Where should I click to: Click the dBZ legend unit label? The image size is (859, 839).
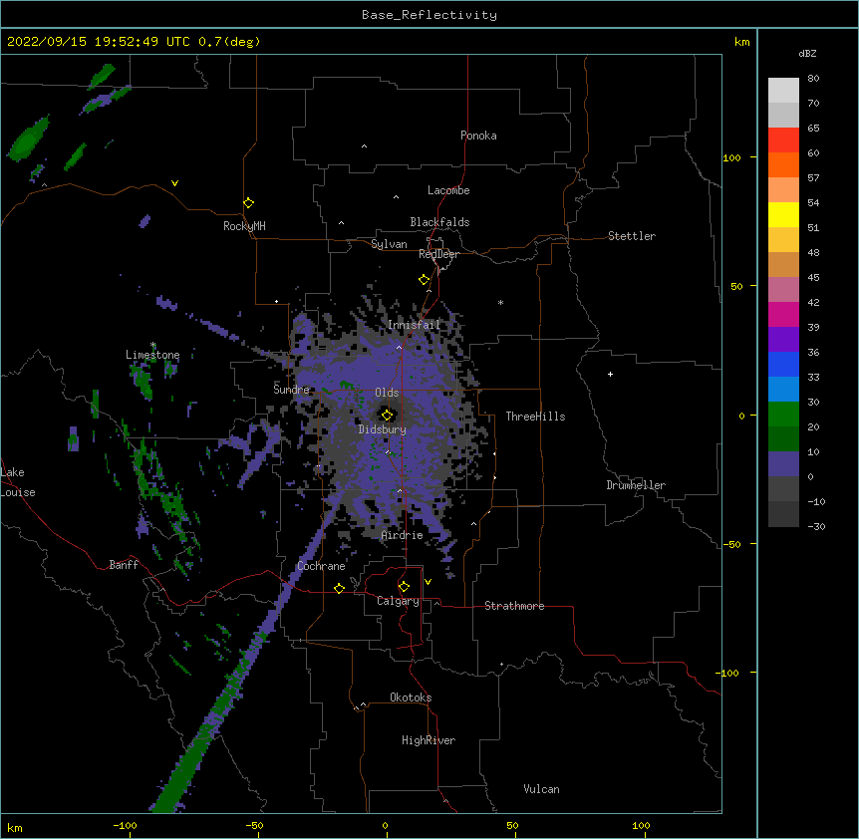tap(807, 53)
